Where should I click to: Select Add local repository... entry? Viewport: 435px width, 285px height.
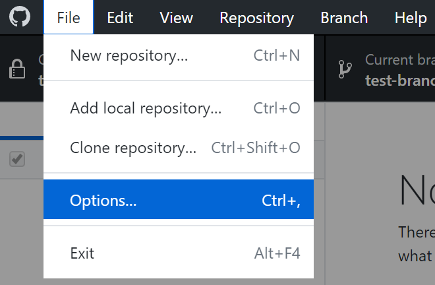(x=146, y=108)
